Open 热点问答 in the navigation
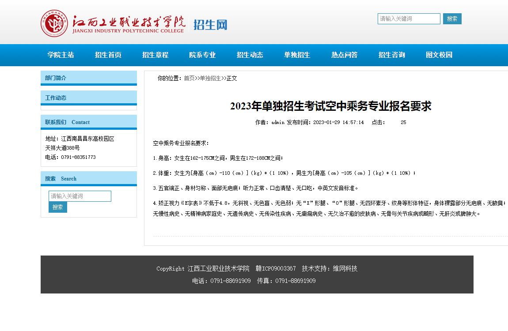The image size is (508, 331). click(x=345, y=55)
